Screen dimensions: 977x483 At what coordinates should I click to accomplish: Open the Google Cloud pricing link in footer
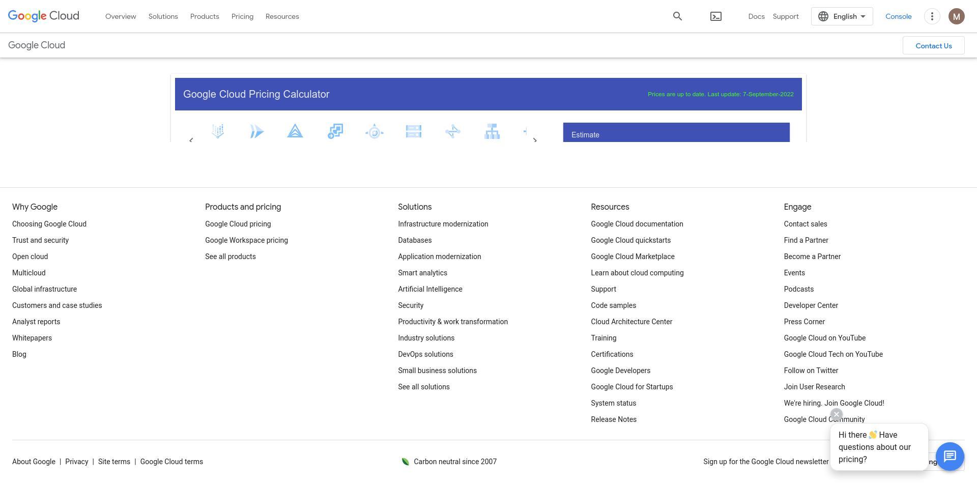[238, 223]
